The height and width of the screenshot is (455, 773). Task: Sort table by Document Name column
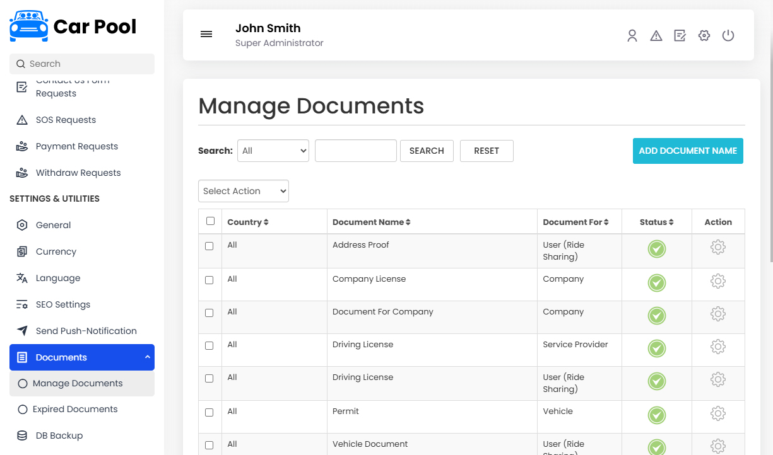pyautogui.click(x=372, y=222)
